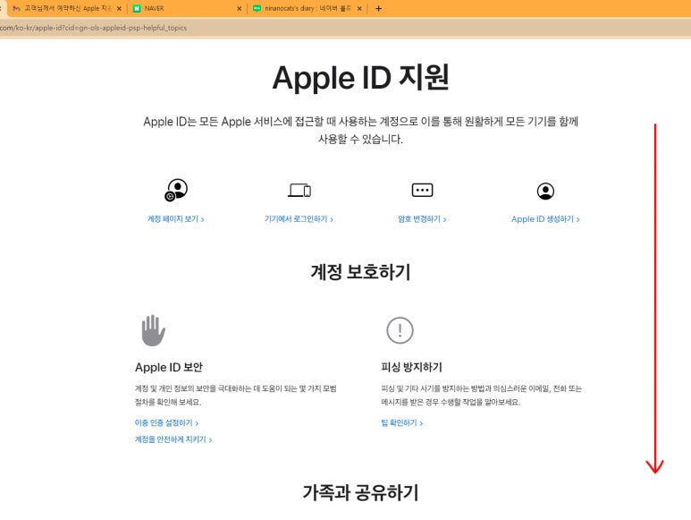This screenshot has width=691, height=520.
Task: Click the password change dots icon
Action: (x=422, y=190)
